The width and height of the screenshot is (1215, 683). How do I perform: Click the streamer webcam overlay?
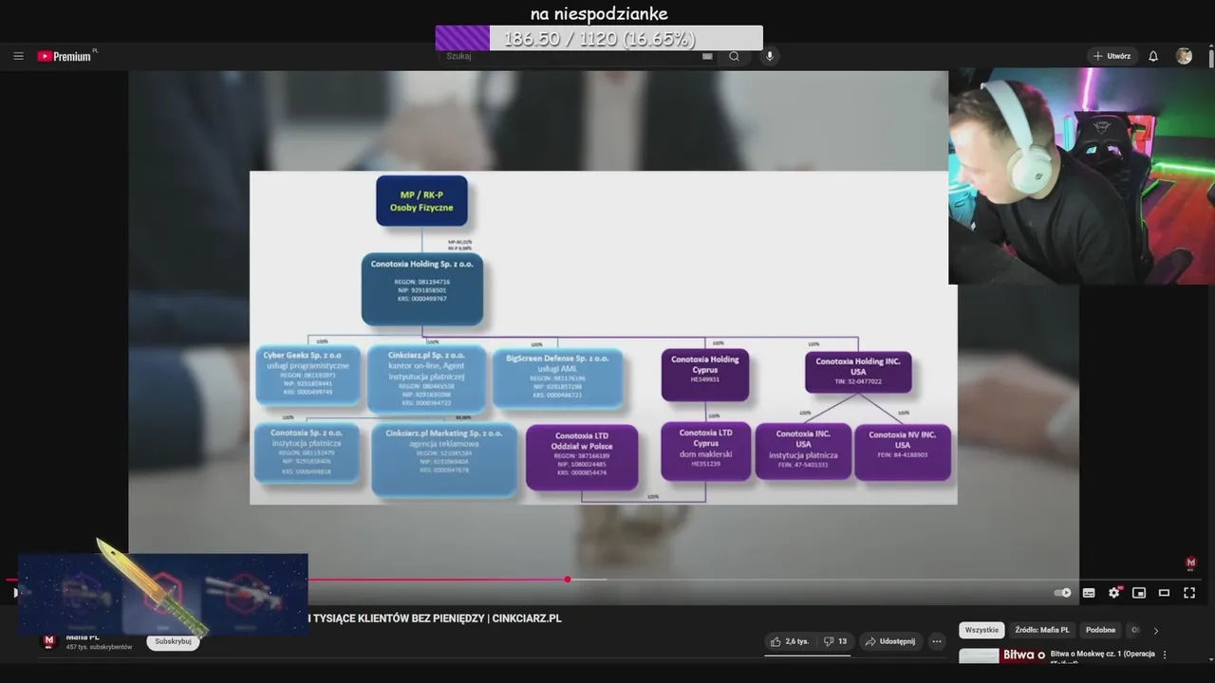point(1081,176)
